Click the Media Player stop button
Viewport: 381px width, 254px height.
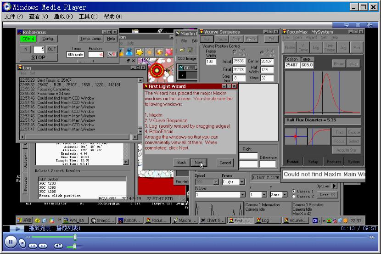[22, 243]
